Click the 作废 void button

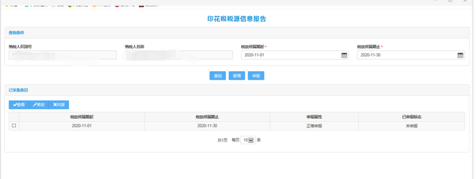pos(59,105)
